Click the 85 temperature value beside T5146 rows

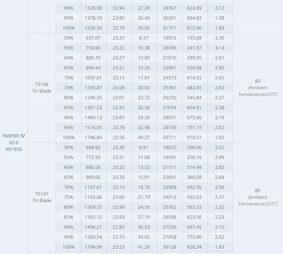(257, 81)
